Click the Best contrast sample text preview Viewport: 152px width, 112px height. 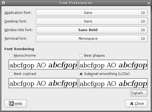tap(43, 83)
